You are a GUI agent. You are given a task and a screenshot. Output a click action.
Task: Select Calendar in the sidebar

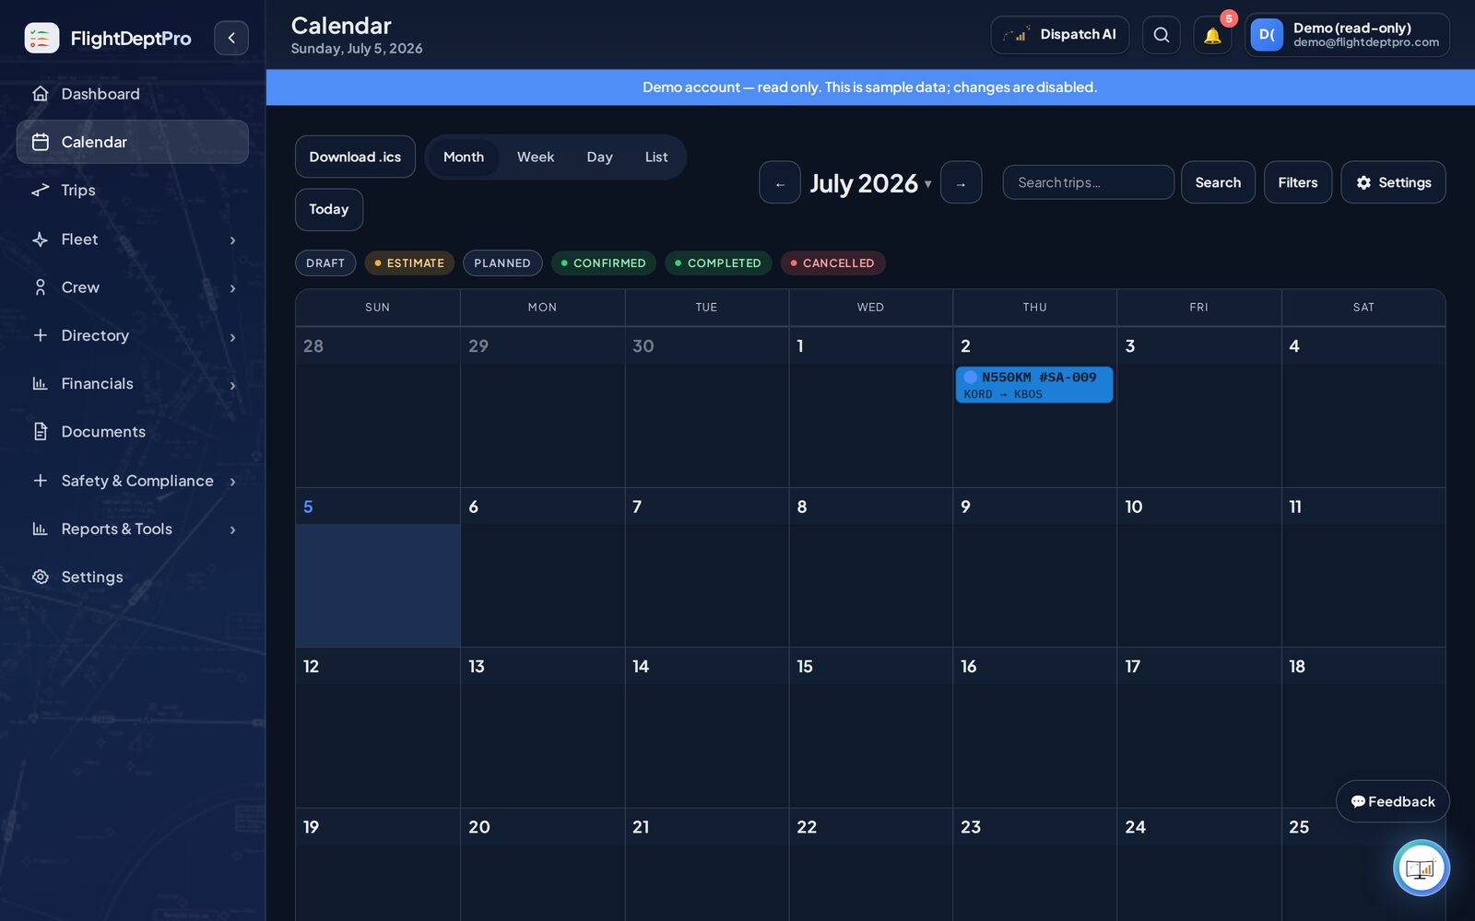(132, 142)
